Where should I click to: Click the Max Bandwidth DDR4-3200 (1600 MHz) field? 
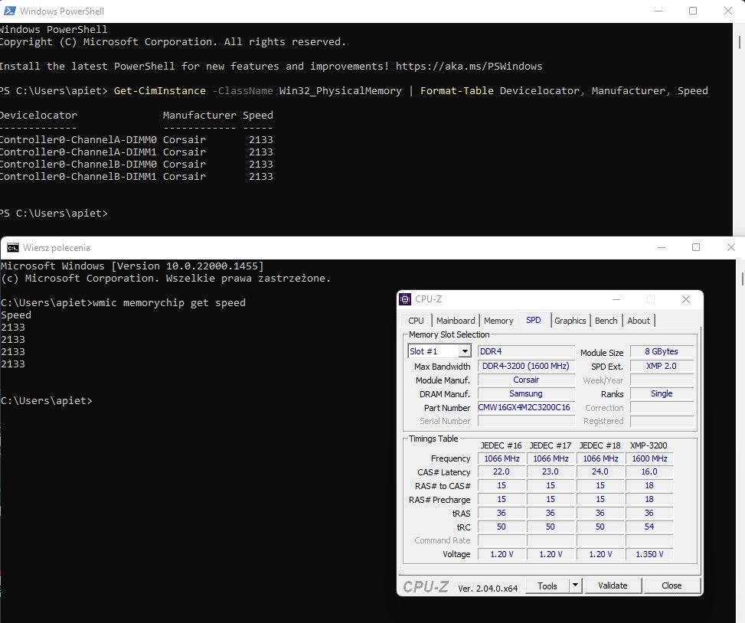[526, 366]
